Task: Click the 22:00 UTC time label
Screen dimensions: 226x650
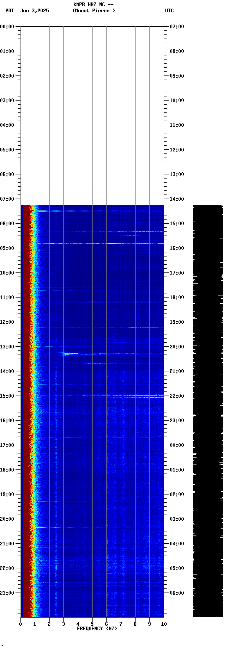Action: (177, 396)
